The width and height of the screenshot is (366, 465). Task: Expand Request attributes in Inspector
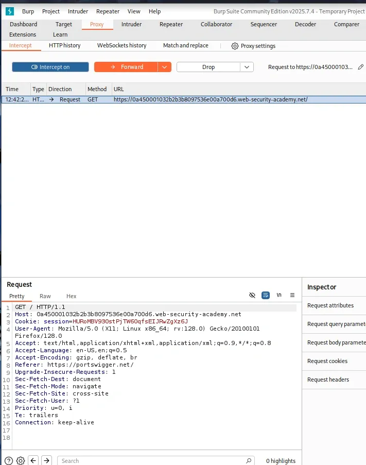click(334, 305)
